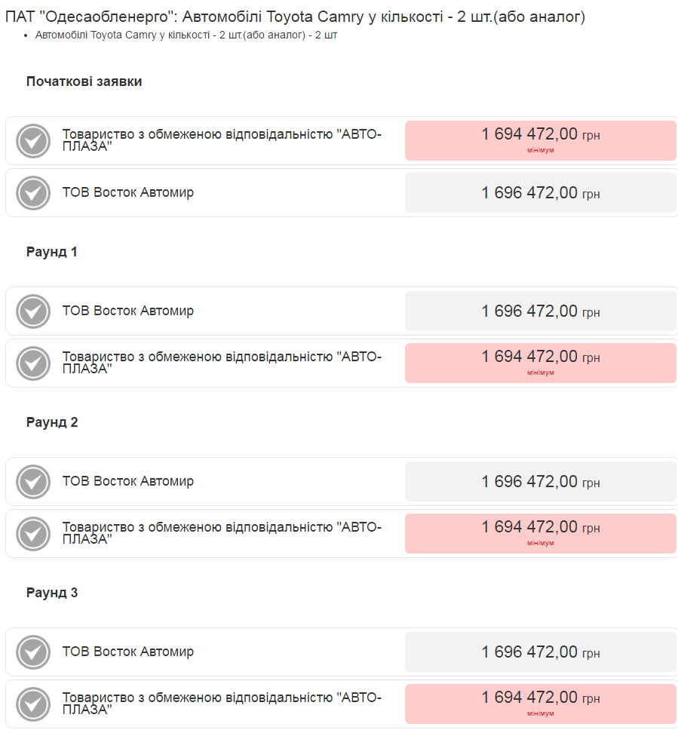This screenshot has height=733, width=678.
Task: Open АВТО-ПЛАЗА bidder name in Раунд 2
Action: [222, 533]
